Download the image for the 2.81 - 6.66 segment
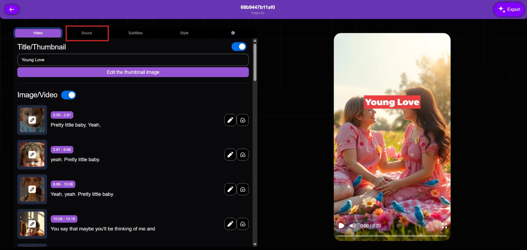This screenshot has width=527, height=250. pos(243,154)
